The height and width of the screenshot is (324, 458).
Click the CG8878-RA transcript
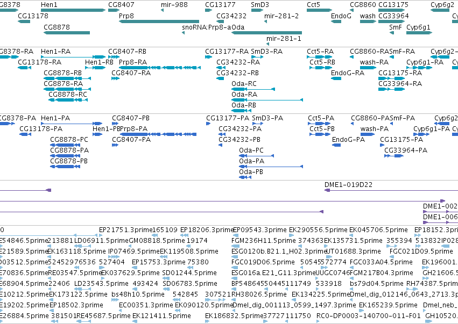pyautogui.click(x=67, y=89)
